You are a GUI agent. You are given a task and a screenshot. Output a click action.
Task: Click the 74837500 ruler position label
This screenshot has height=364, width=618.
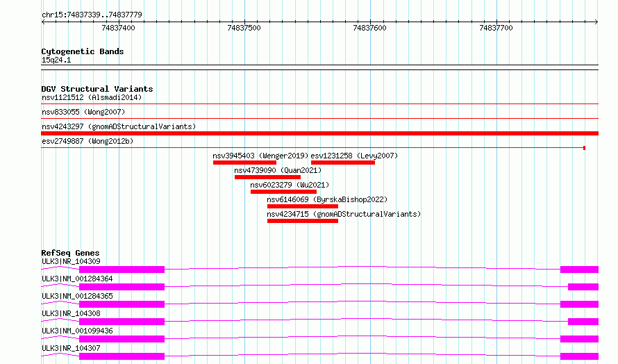pyautogui.click(x=244, y=28)
